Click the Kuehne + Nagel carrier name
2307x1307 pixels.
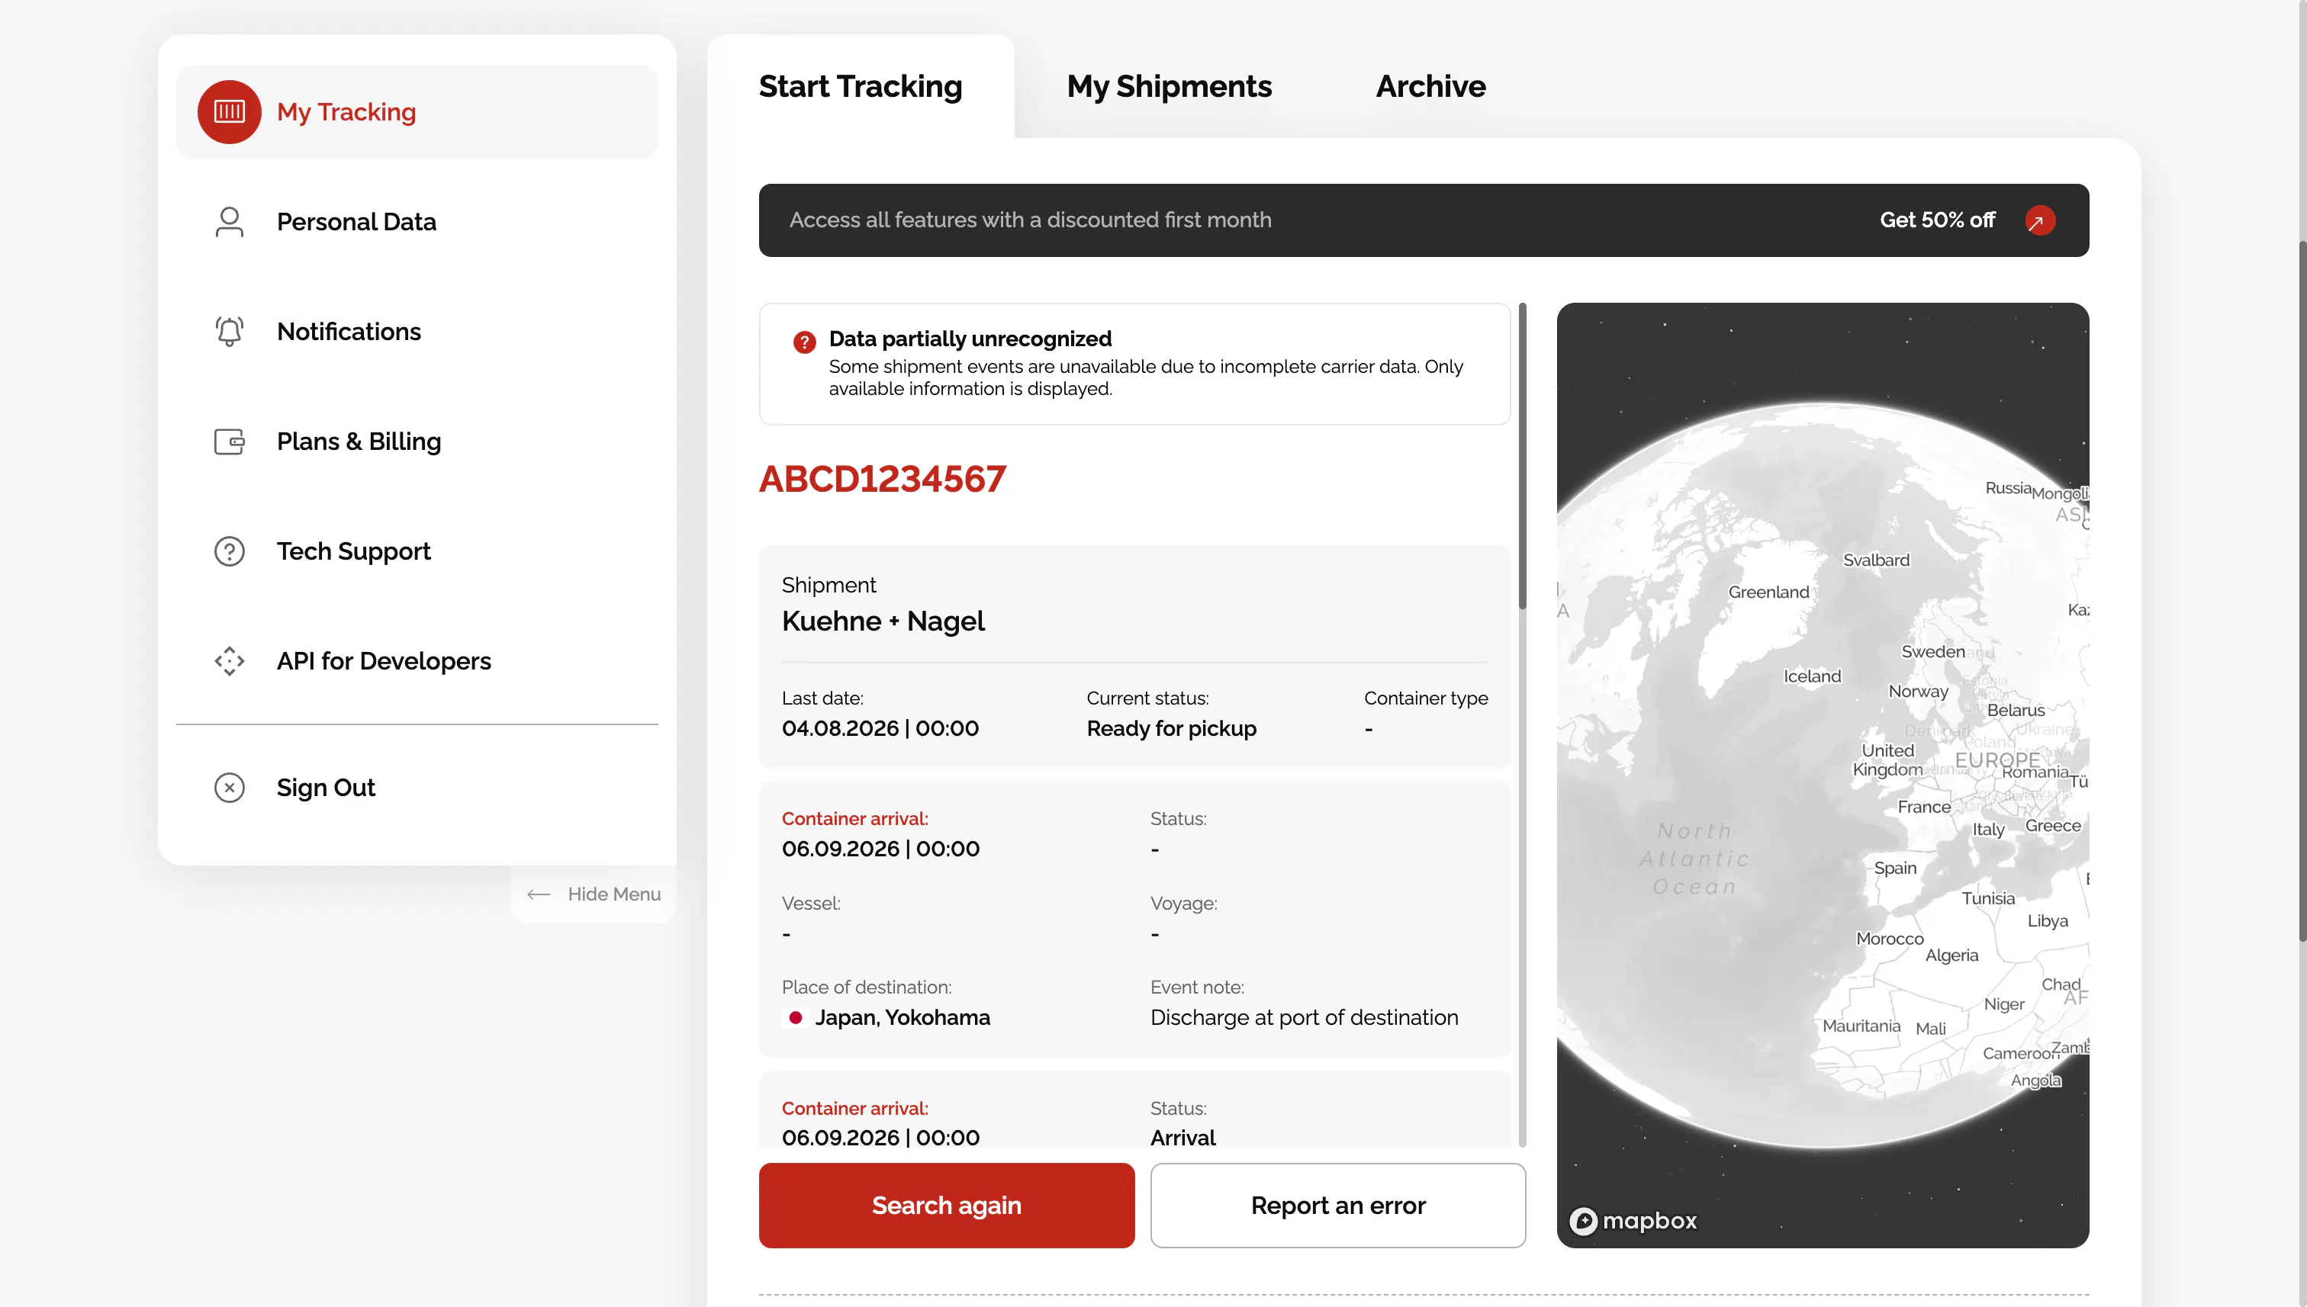[x=883, y=620]
